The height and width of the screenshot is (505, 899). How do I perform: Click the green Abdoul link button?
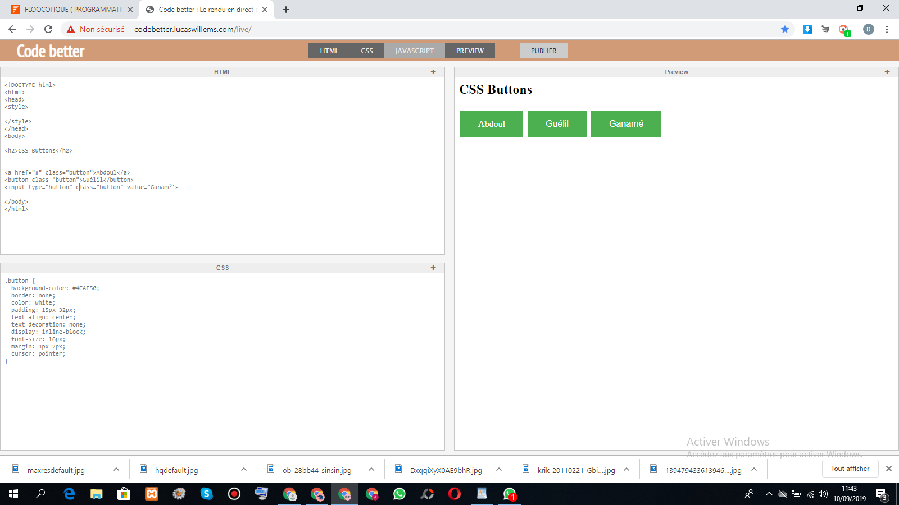[491, 124]
